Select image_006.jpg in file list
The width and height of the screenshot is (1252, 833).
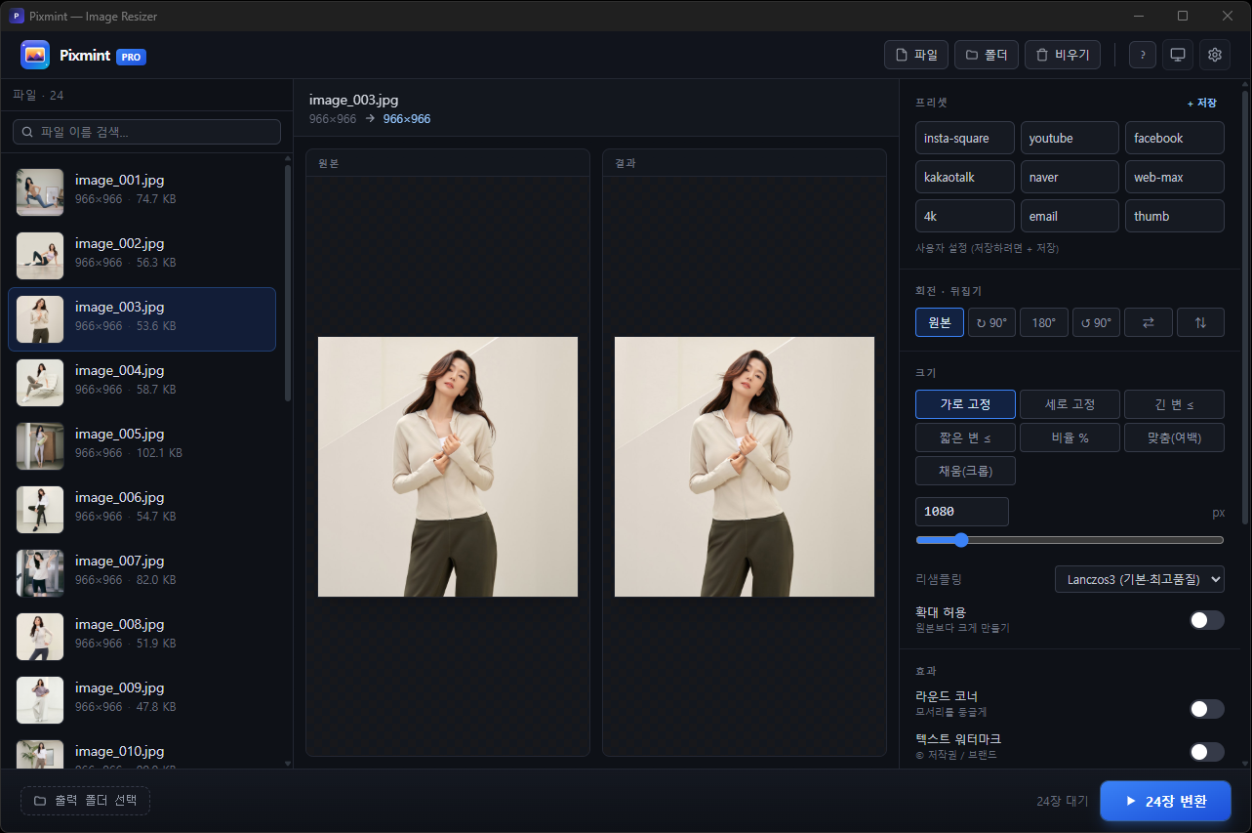click(x=141, y=510)
